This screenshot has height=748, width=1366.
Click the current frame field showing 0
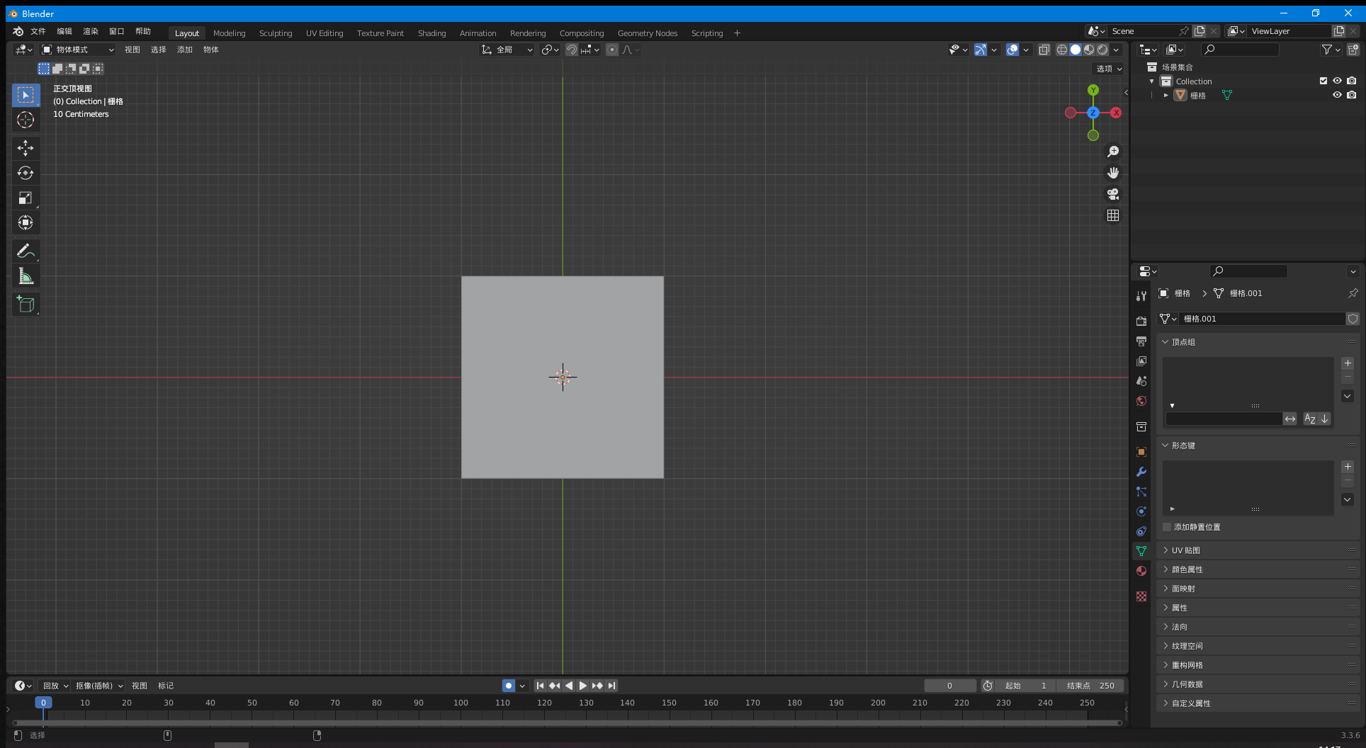click(x=949, y=686)
